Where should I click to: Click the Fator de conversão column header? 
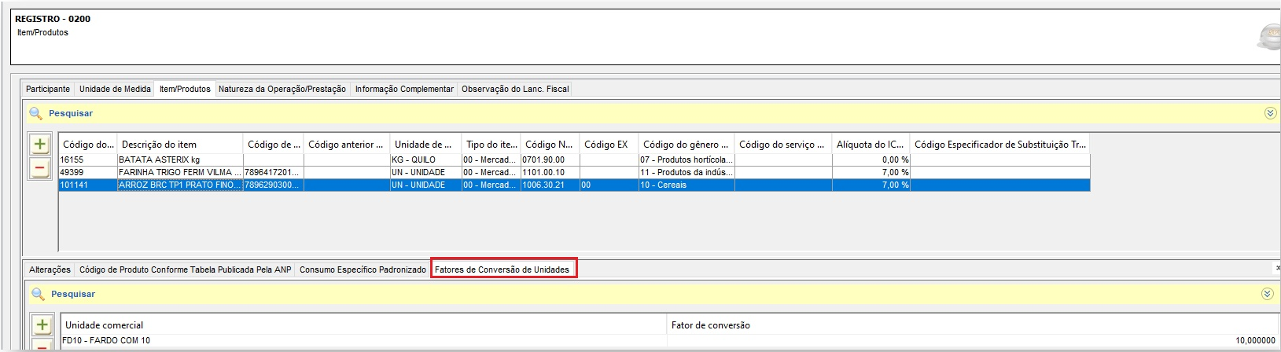[x=710, y=325]
